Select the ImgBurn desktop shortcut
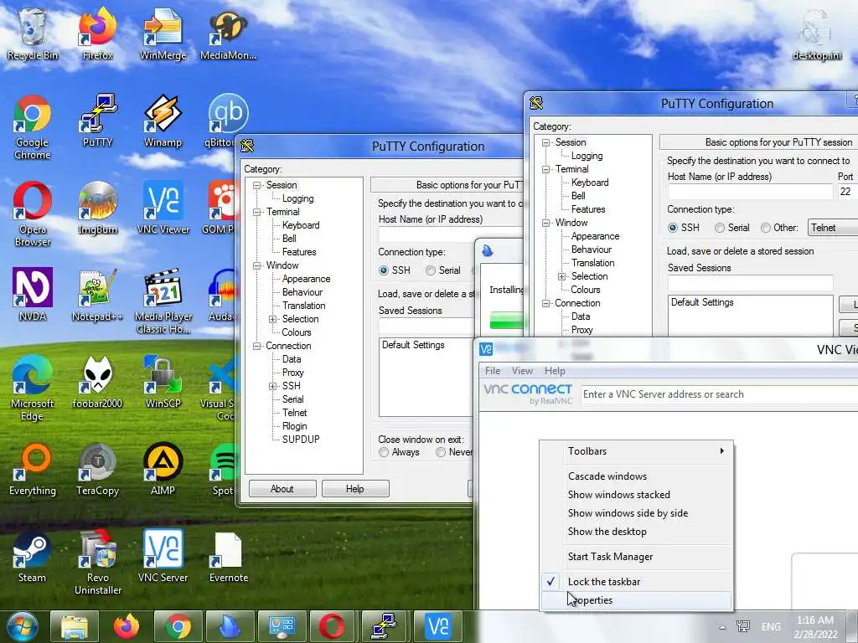This screenshot has height=643, width=858. click(97, 208)
